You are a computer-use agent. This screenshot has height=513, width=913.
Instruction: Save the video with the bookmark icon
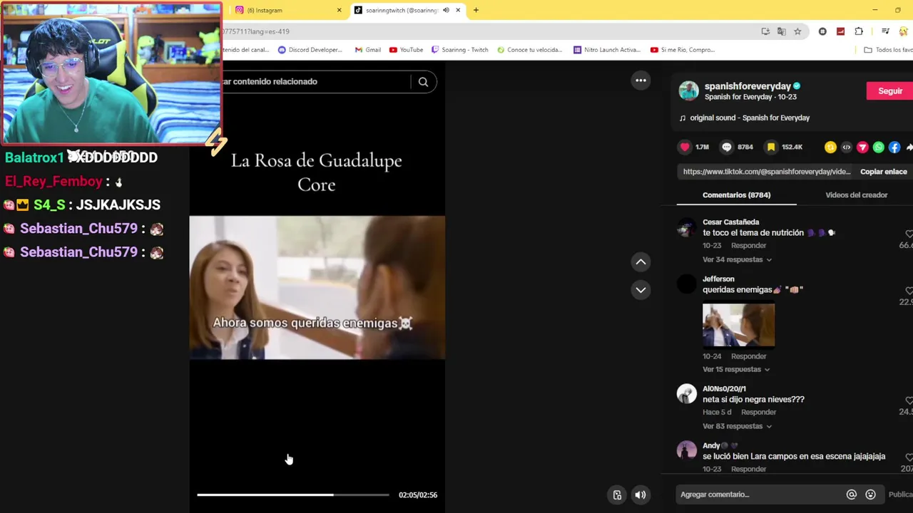pyautogui.click(x=770, y=147)
